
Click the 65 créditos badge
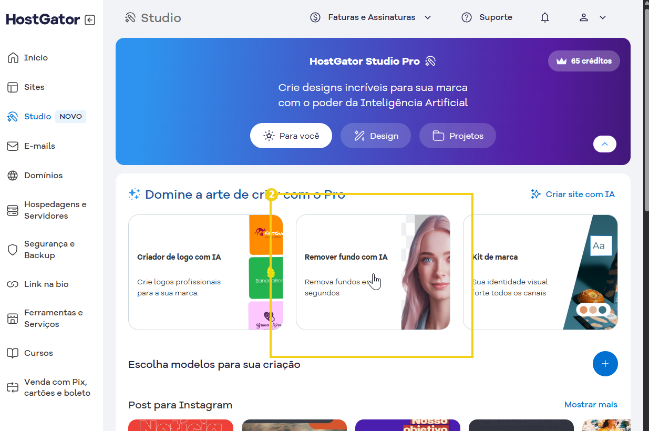(584, 61)
